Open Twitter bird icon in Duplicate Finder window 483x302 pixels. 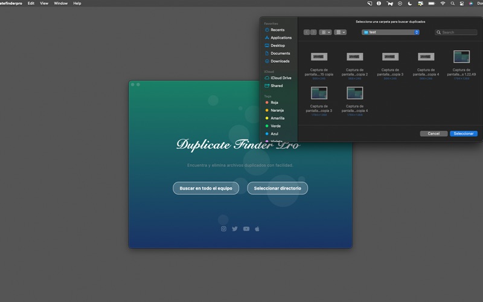tap(235, 229)
